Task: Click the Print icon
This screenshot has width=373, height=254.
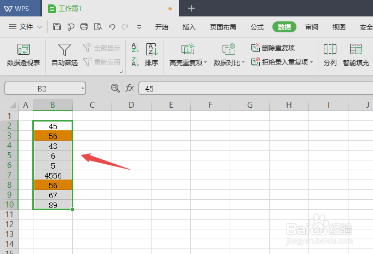Action: pos(84,27)
